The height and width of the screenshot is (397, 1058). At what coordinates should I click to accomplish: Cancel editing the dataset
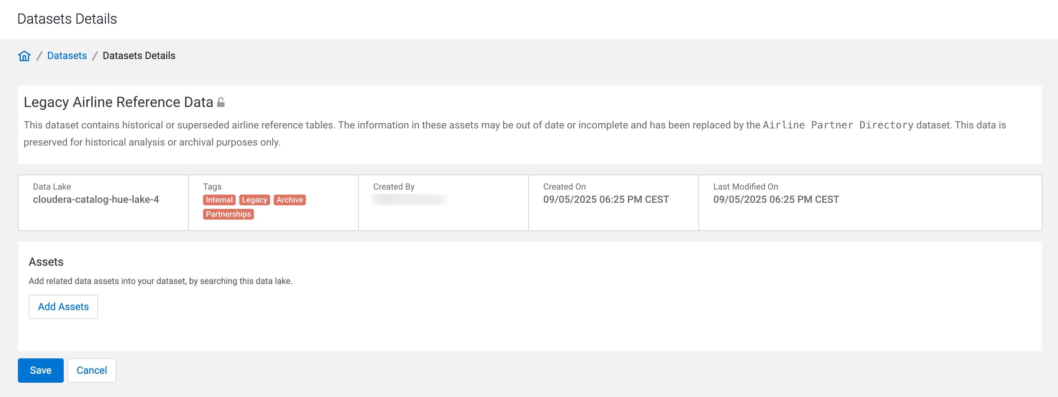pyautogui.click(x=92, y=370)
